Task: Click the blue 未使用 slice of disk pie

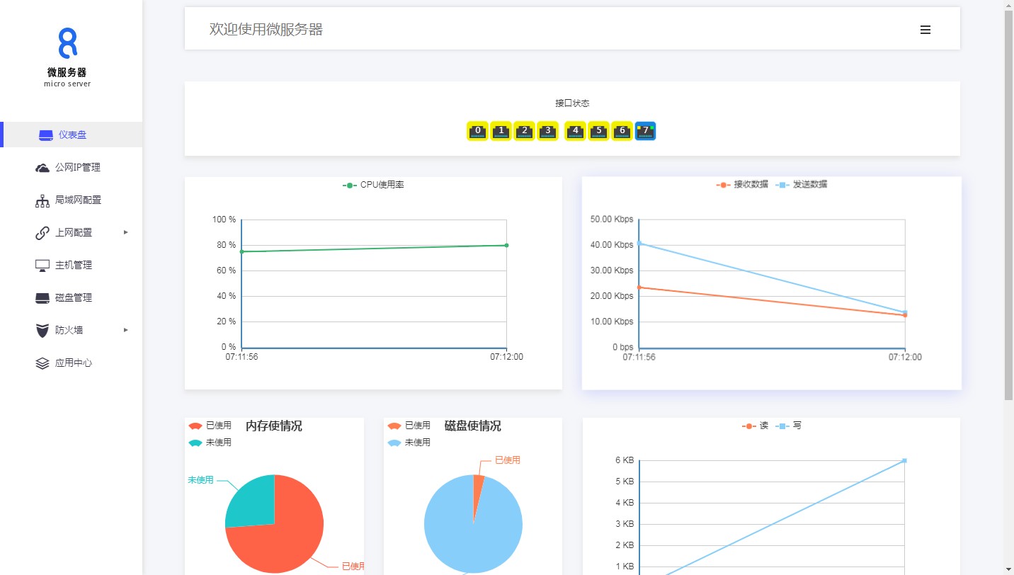Action: (x=467, y=531)
